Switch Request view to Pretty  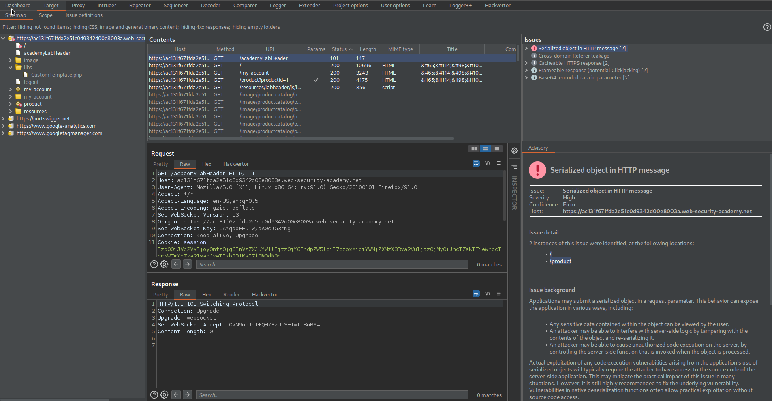(x=160, y=164)
